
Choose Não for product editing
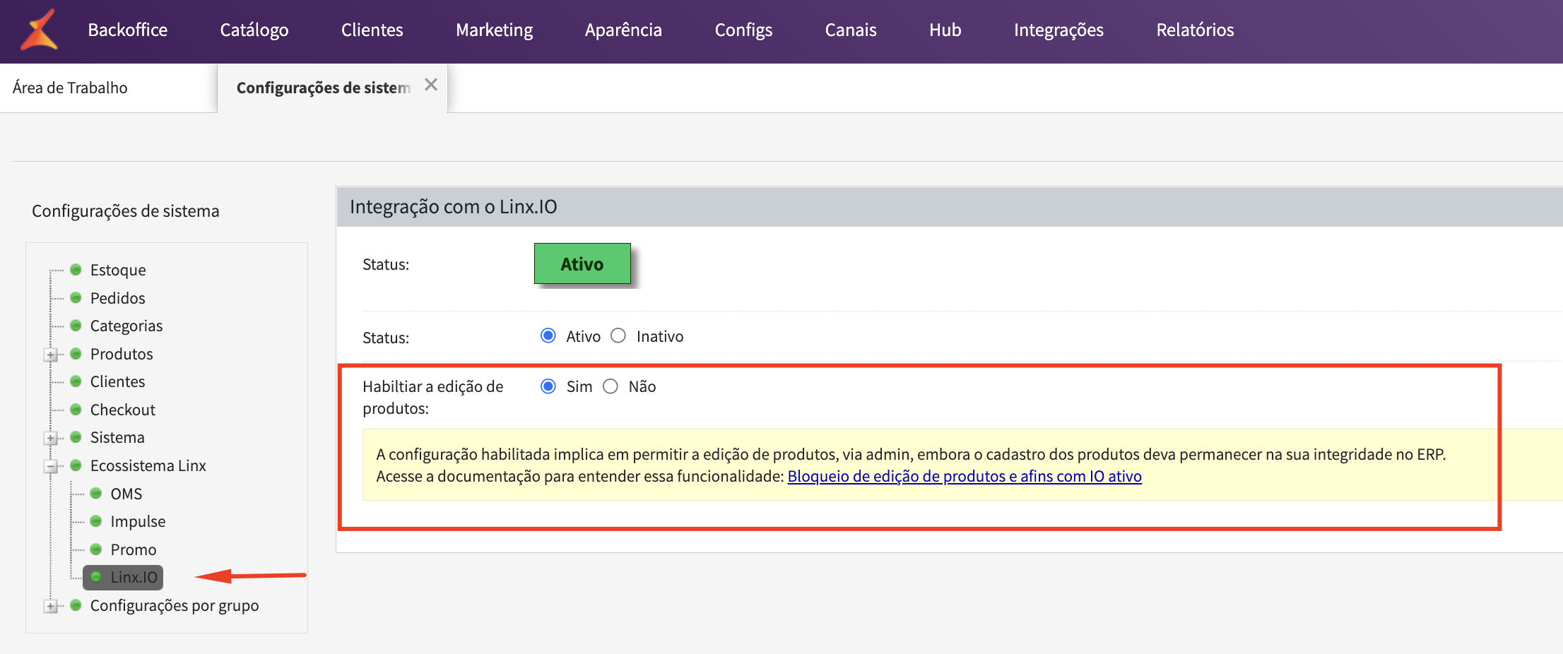(611, 386)
